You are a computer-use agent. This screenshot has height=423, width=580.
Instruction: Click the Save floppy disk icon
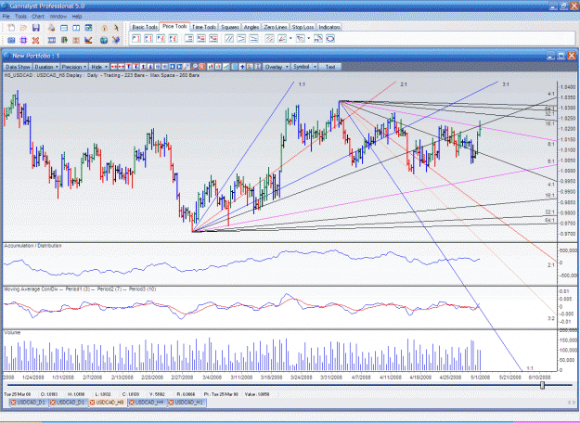tap(36, 28)
